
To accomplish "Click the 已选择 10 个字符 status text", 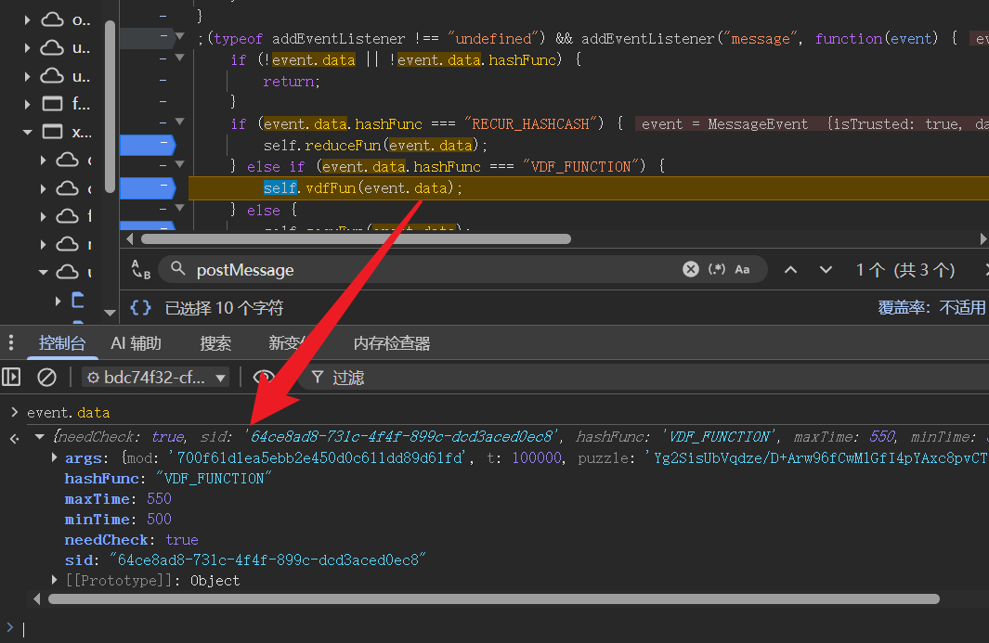I will tap(224, 308).
